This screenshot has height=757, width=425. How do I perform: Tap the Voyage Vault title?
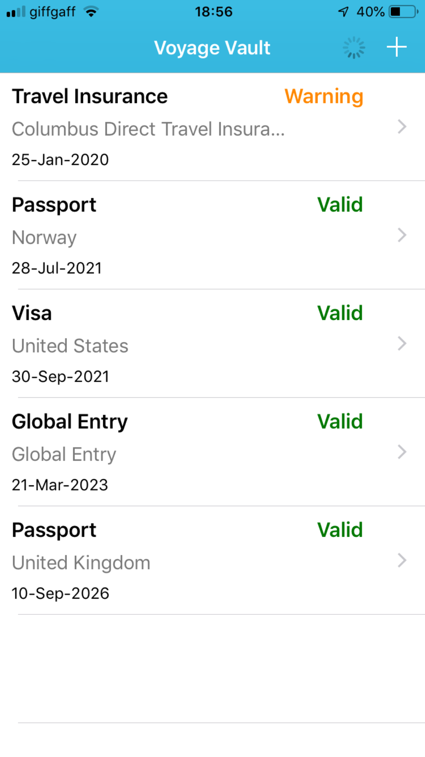pyautogui.click(x=212, y=48)
